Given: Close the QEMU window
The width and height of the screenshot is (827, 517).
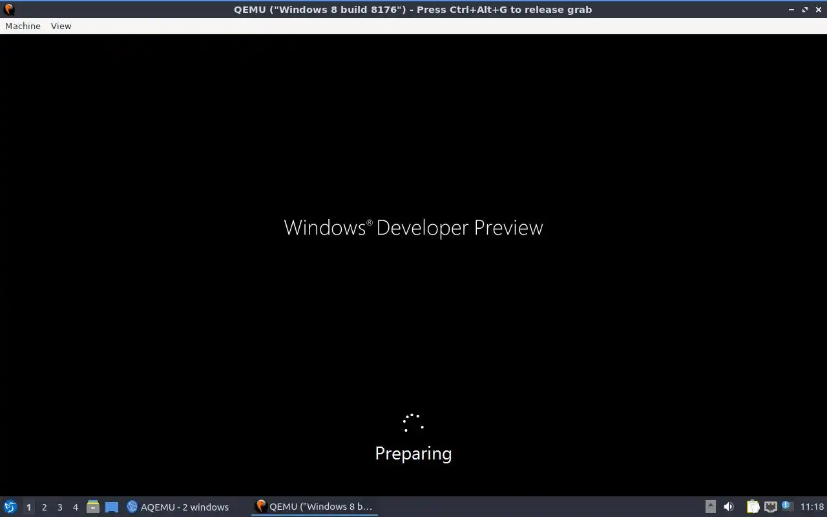Looking at the screenshot, I should coord(818,10).
